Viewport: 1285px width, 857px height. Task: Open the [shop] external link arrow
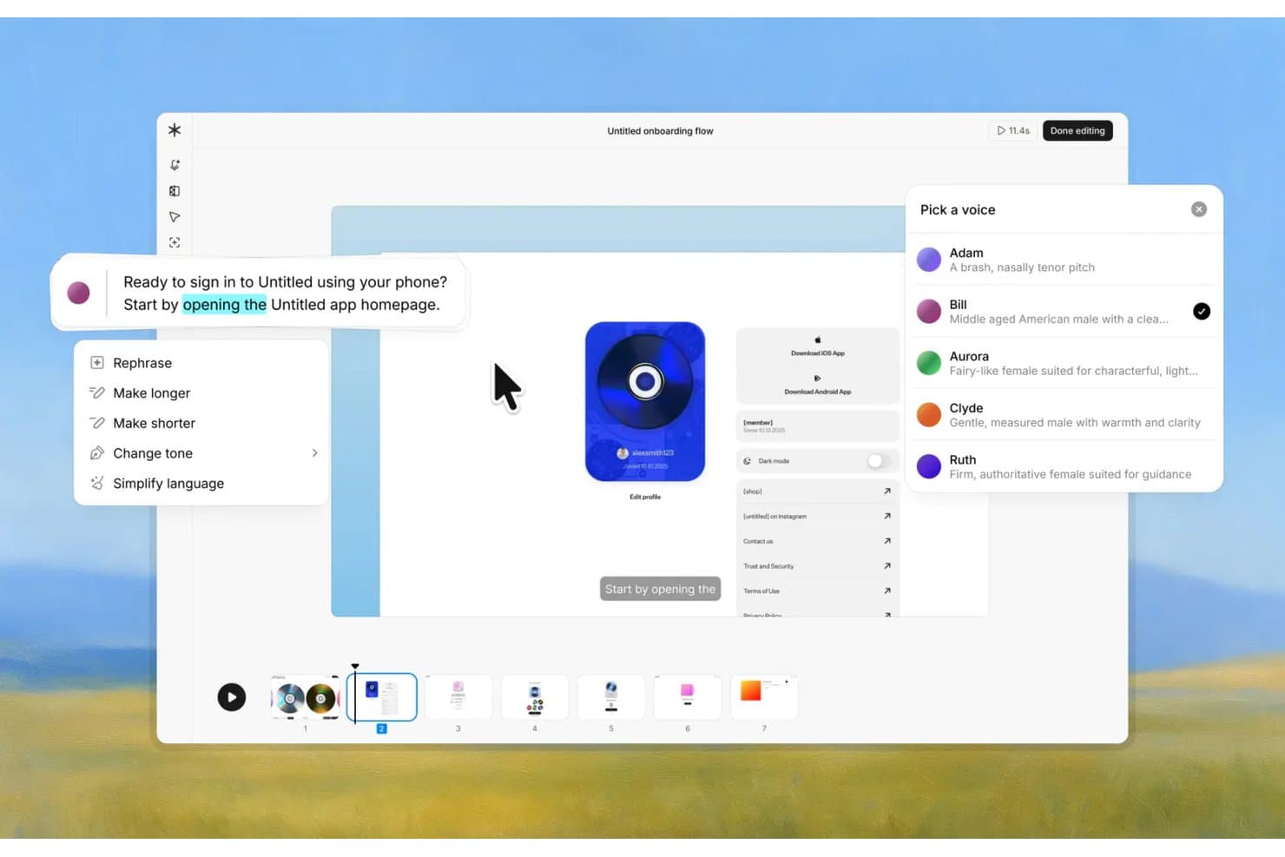point(887,491)
